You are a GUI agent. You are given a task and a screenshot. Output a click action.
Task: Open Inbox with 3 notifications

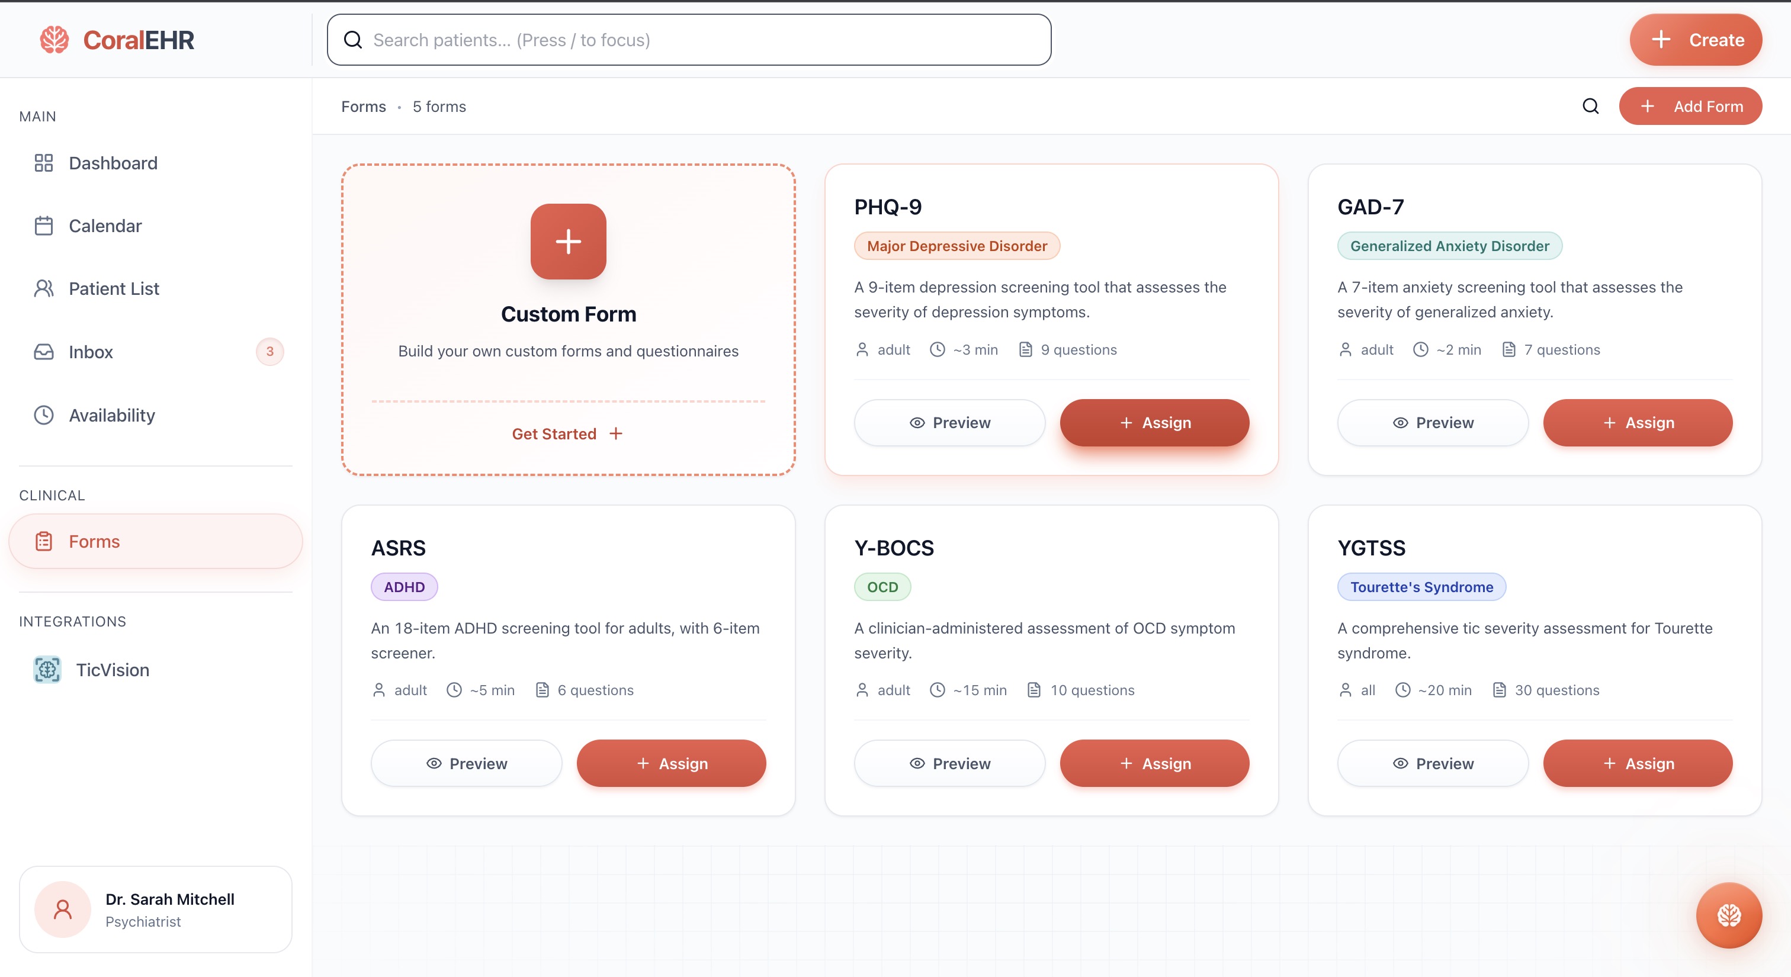pyautogui.click(x=91, y=352)
